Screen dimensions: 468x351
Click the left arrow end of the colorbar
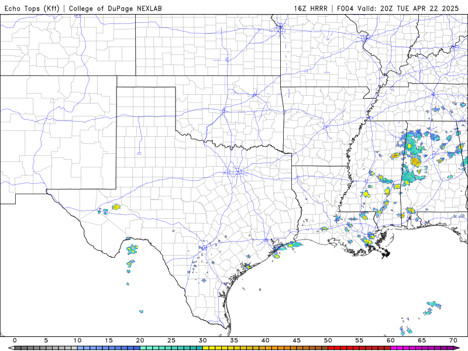[11, 348]
